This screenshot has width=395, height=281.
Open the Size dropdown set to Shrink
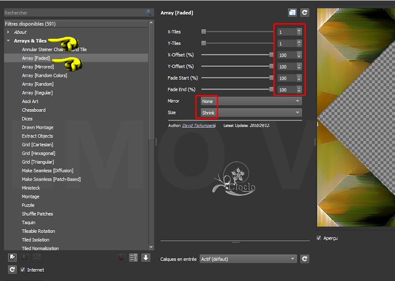[x=251, y=112]
